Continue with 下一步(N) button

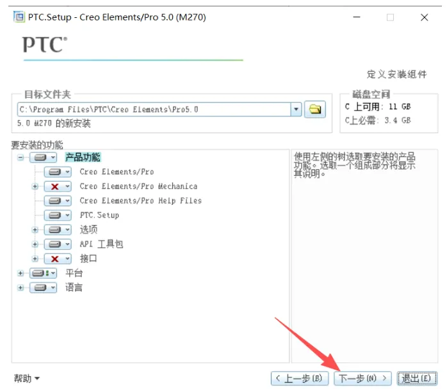click(x=362, y=379)
